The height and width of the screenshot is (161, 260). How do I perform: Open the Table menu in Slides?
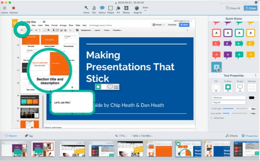(78, 25)
